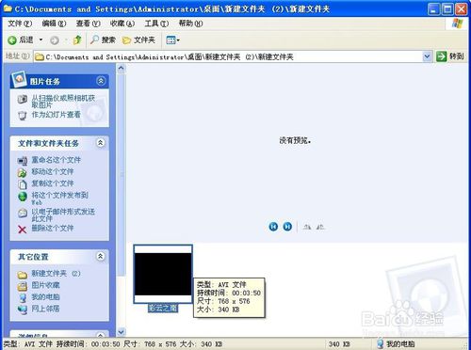
Task: Open 图片收藏 in other places
Action: (45, 285)
